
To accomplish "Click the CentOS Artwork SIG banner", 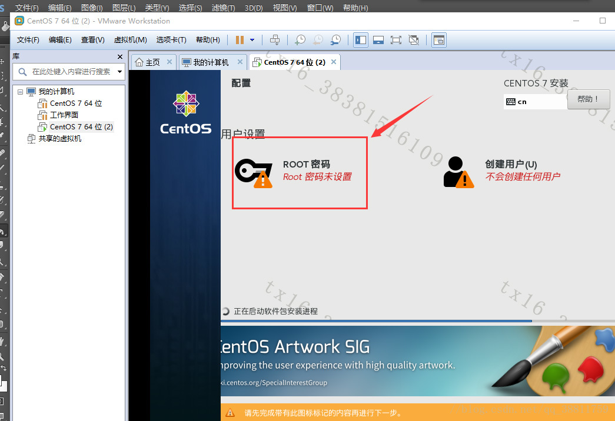I will pyautogui.click(x=418, y=362).
